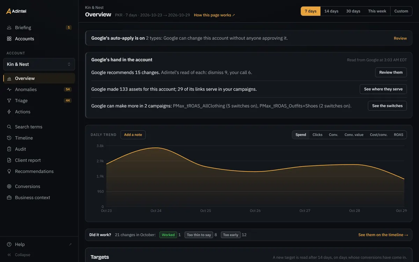Click Add a note button

[133, 135]
